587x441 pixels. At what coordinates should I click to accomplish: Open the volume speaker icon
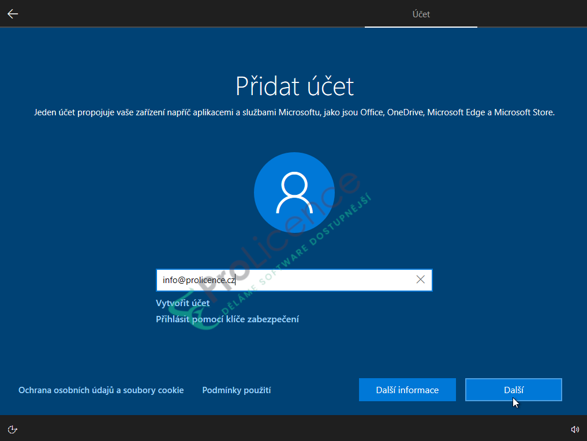[575, 429]
